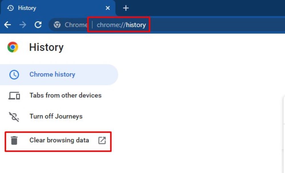Click the forward navigation arrow

(x=23, y=25)
